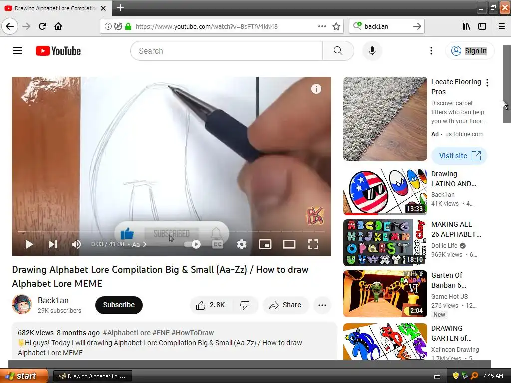Reload the current page

pos(42,26)
